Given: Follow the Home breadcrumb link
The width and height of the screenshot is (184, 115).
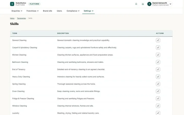Looking at the screenshot, I should point(12,18).
